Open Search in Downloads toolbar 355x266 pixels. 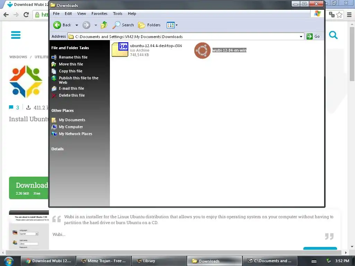[x=123, y=25]
